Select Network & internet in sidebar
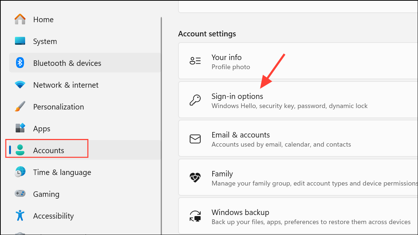The image size is (418, 235). [66, 85]
